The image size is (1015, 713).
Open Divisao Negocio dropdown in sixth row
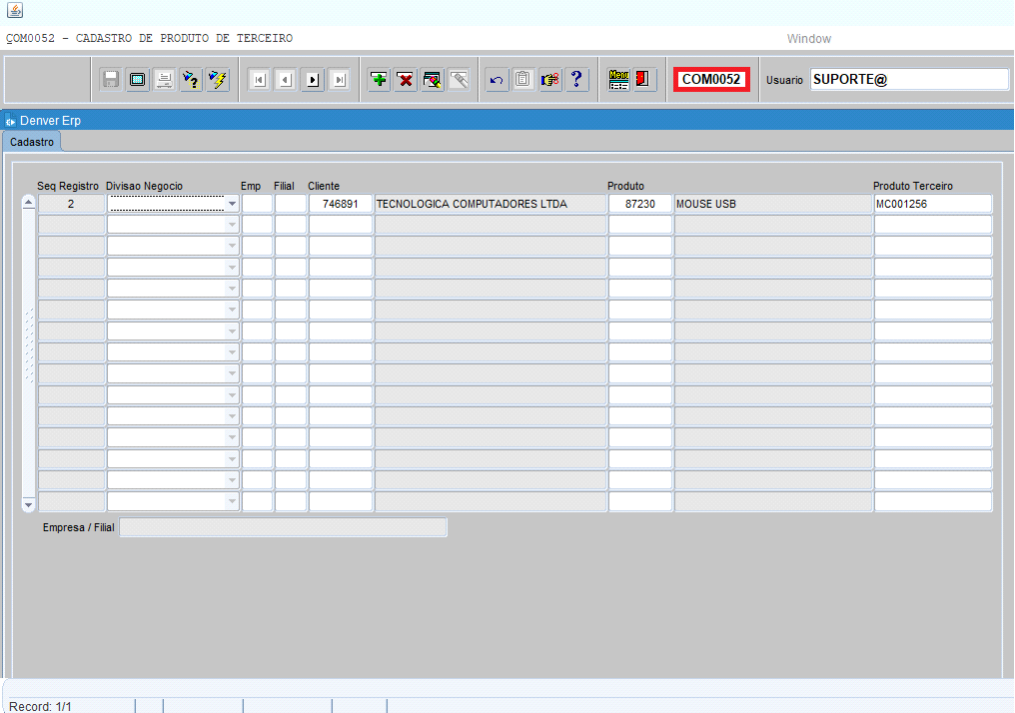pyautogui.click(x=232, y=310)
